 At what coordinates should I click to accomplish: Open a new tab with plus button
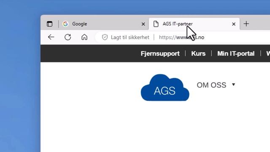[x=246, y=24]
